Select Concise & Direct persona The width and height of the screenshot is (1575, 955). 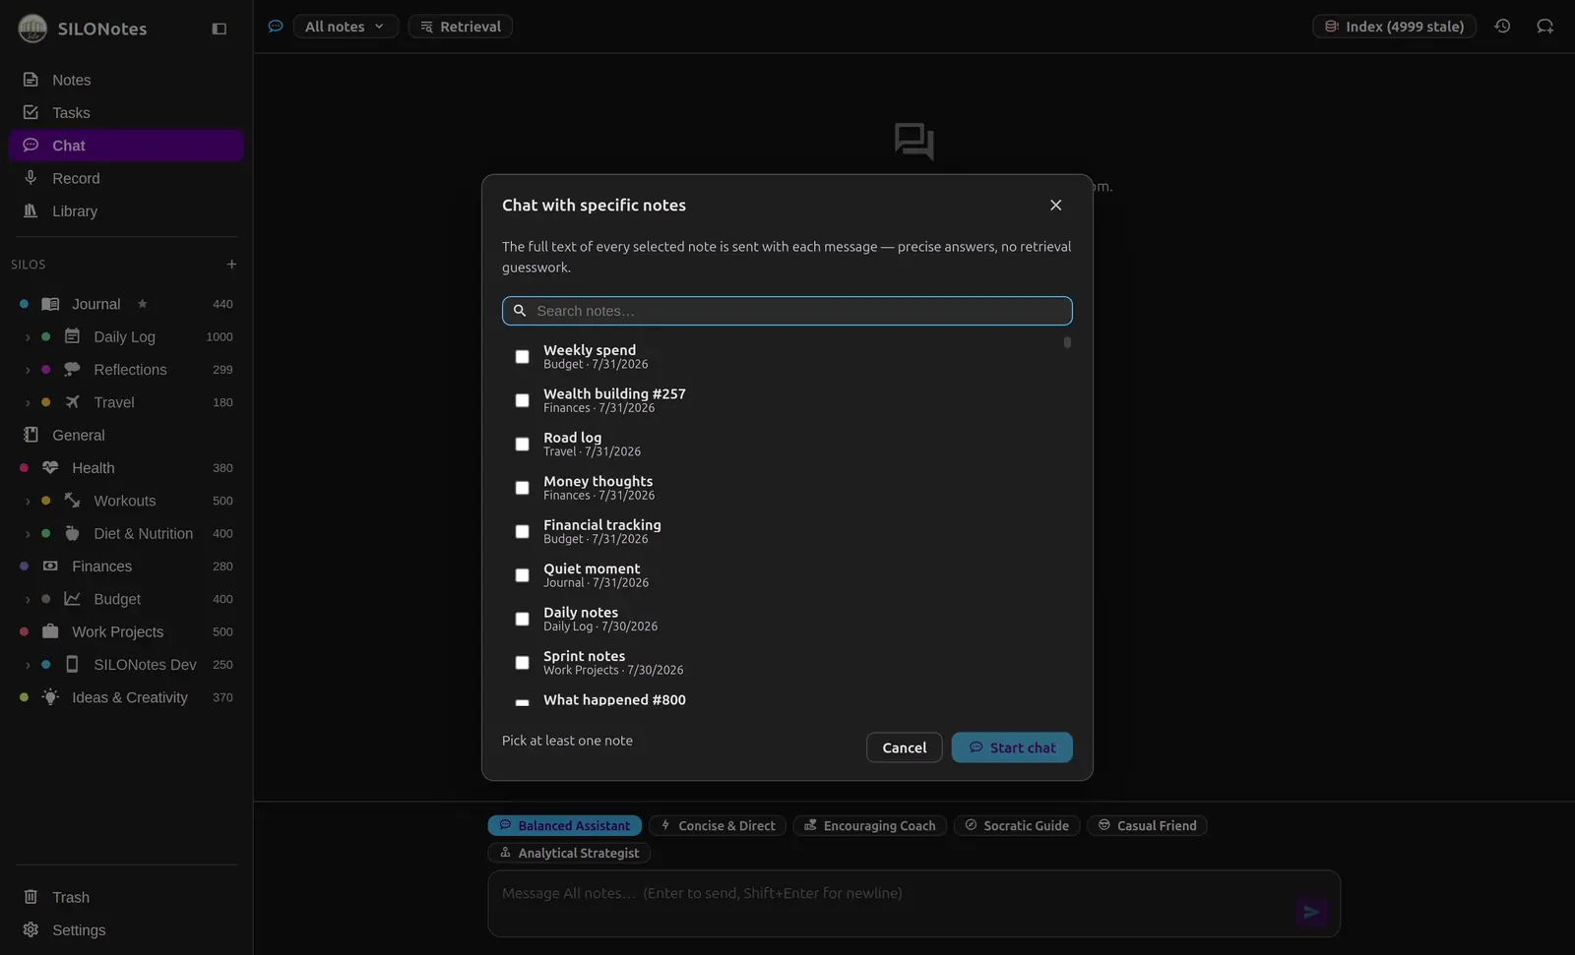(x=718, y=825)
